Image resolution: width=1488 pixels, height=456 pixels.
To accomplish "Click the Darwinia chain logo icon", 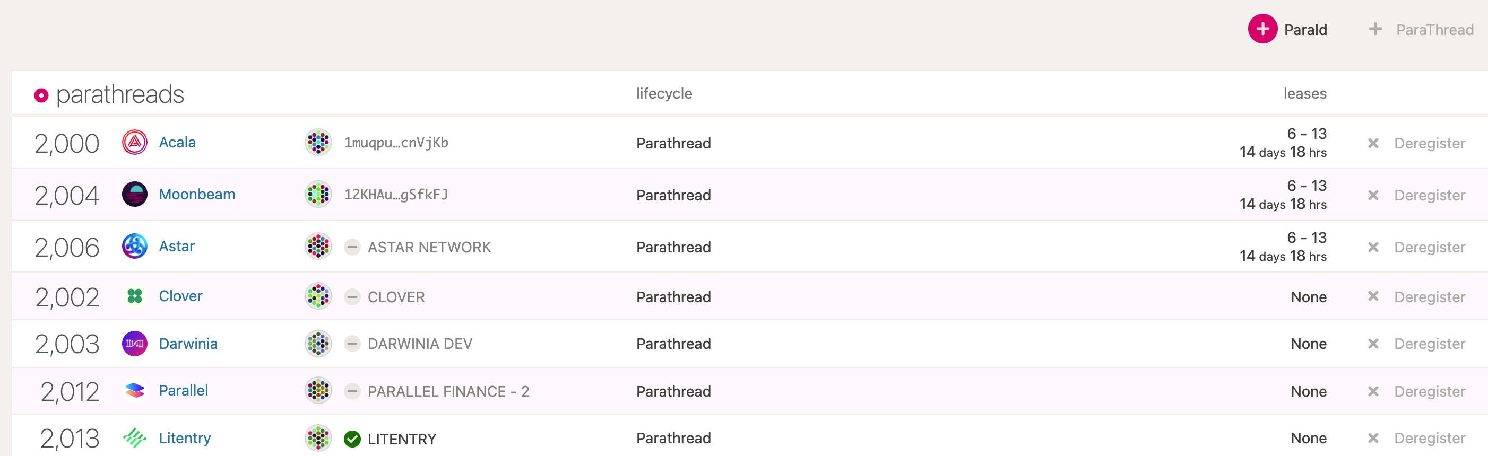I will point(135,344).
